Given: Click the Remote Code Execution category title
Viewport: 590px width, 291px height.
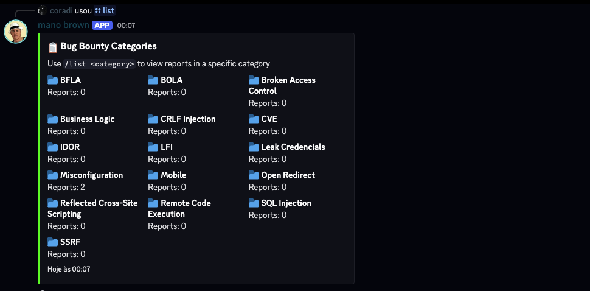Looking at the screenshot, I should 179,208.
